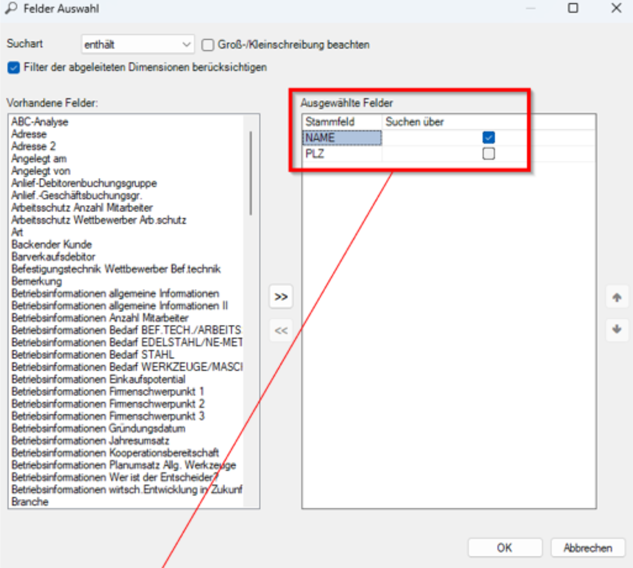
Task: Move selected field down with arrow icon
Action: click(x=617, y=329)
